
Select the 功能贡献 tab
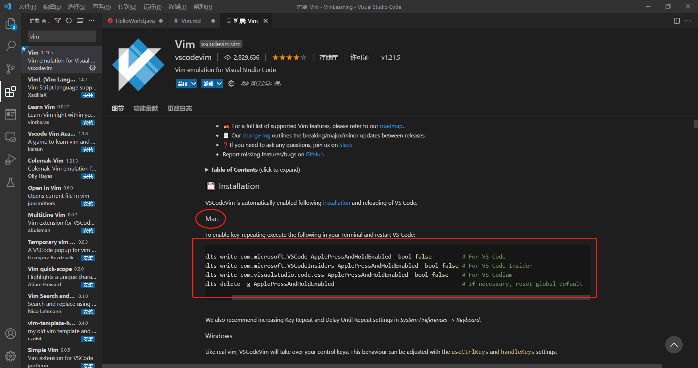pos(145,108)
